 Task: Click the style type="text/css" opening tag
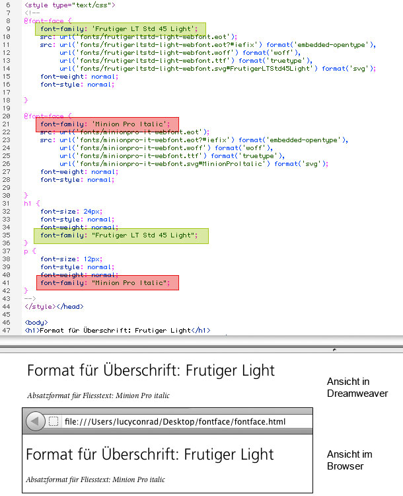tap(70, 5)
